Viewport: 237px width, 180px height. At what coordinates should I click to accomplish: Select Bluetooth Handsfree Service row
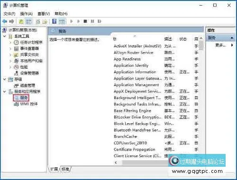pyautogui.click(x=137, y=130)
